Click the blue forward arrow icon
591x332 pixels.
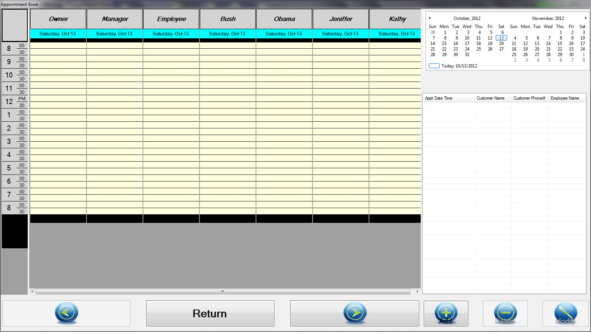355,313
